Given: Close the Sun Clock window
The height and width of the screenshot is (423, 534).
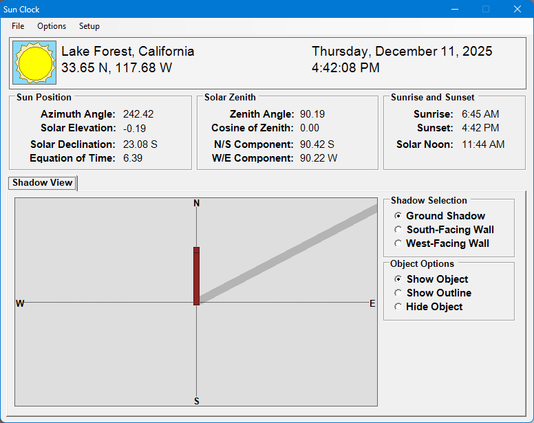Looking at the screenshot, I should point(517,10).
